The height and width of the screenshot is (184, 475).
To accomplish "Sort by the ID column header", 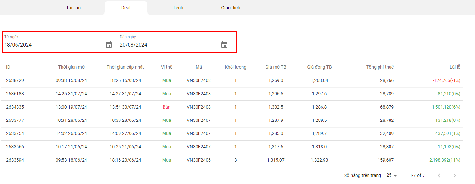I will point(8,67).
